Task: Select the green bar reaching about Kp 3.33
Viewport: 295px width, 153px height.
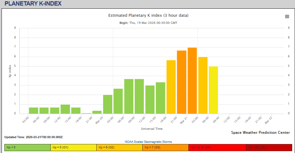Action: point(160,98)
